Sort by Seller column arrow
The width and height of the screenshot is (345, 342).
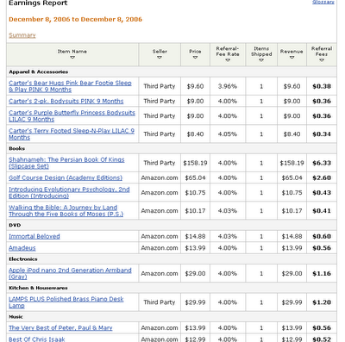160,58
